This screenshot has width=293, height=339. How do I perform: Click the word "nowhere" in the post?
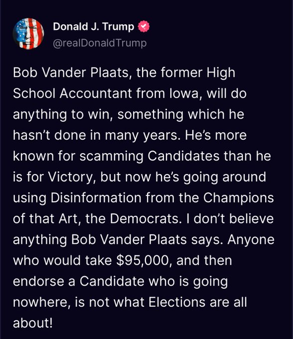pyautogui.click(x=40, y=303)
